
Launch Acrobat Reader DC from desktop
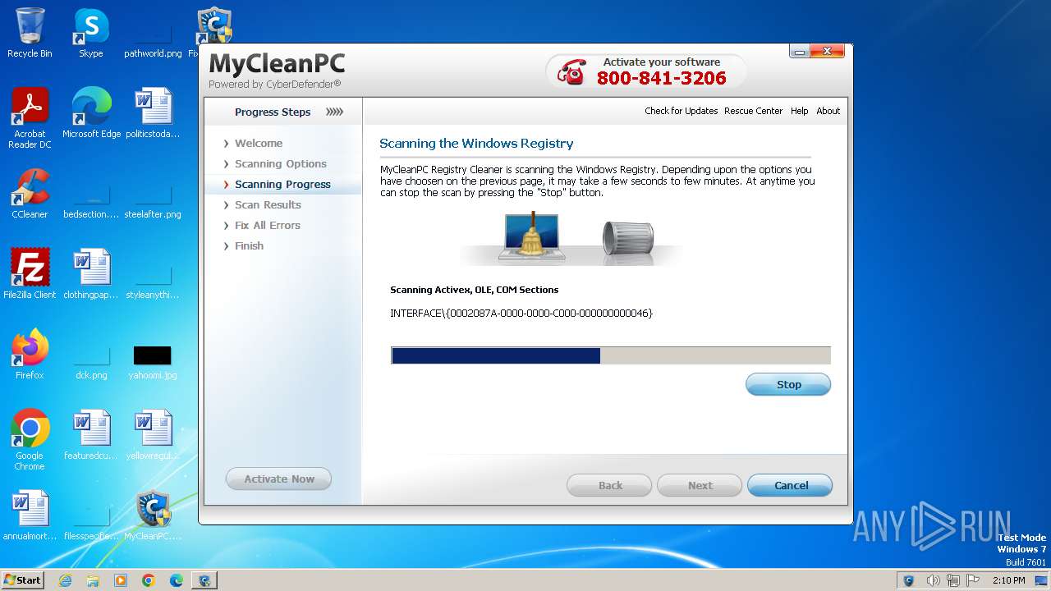click(30, 117)
